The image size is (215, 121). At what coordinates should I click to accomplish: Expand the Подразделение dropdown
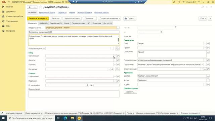pyautogui.click(x=205, y=60)
